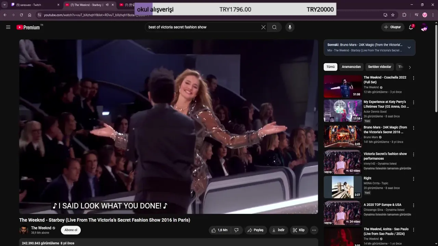The width and height of the screenshot is (438, 246).
Task: Install the page as an app
Action: 385,15
